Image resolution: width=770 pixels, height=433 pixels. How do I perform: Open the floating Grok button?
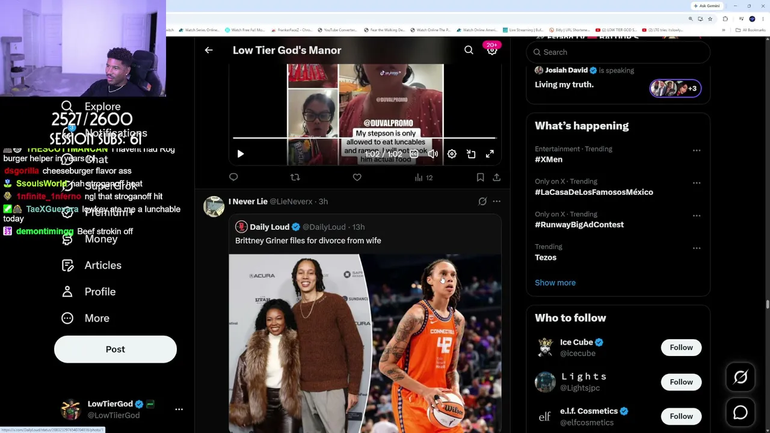[741, 377]
